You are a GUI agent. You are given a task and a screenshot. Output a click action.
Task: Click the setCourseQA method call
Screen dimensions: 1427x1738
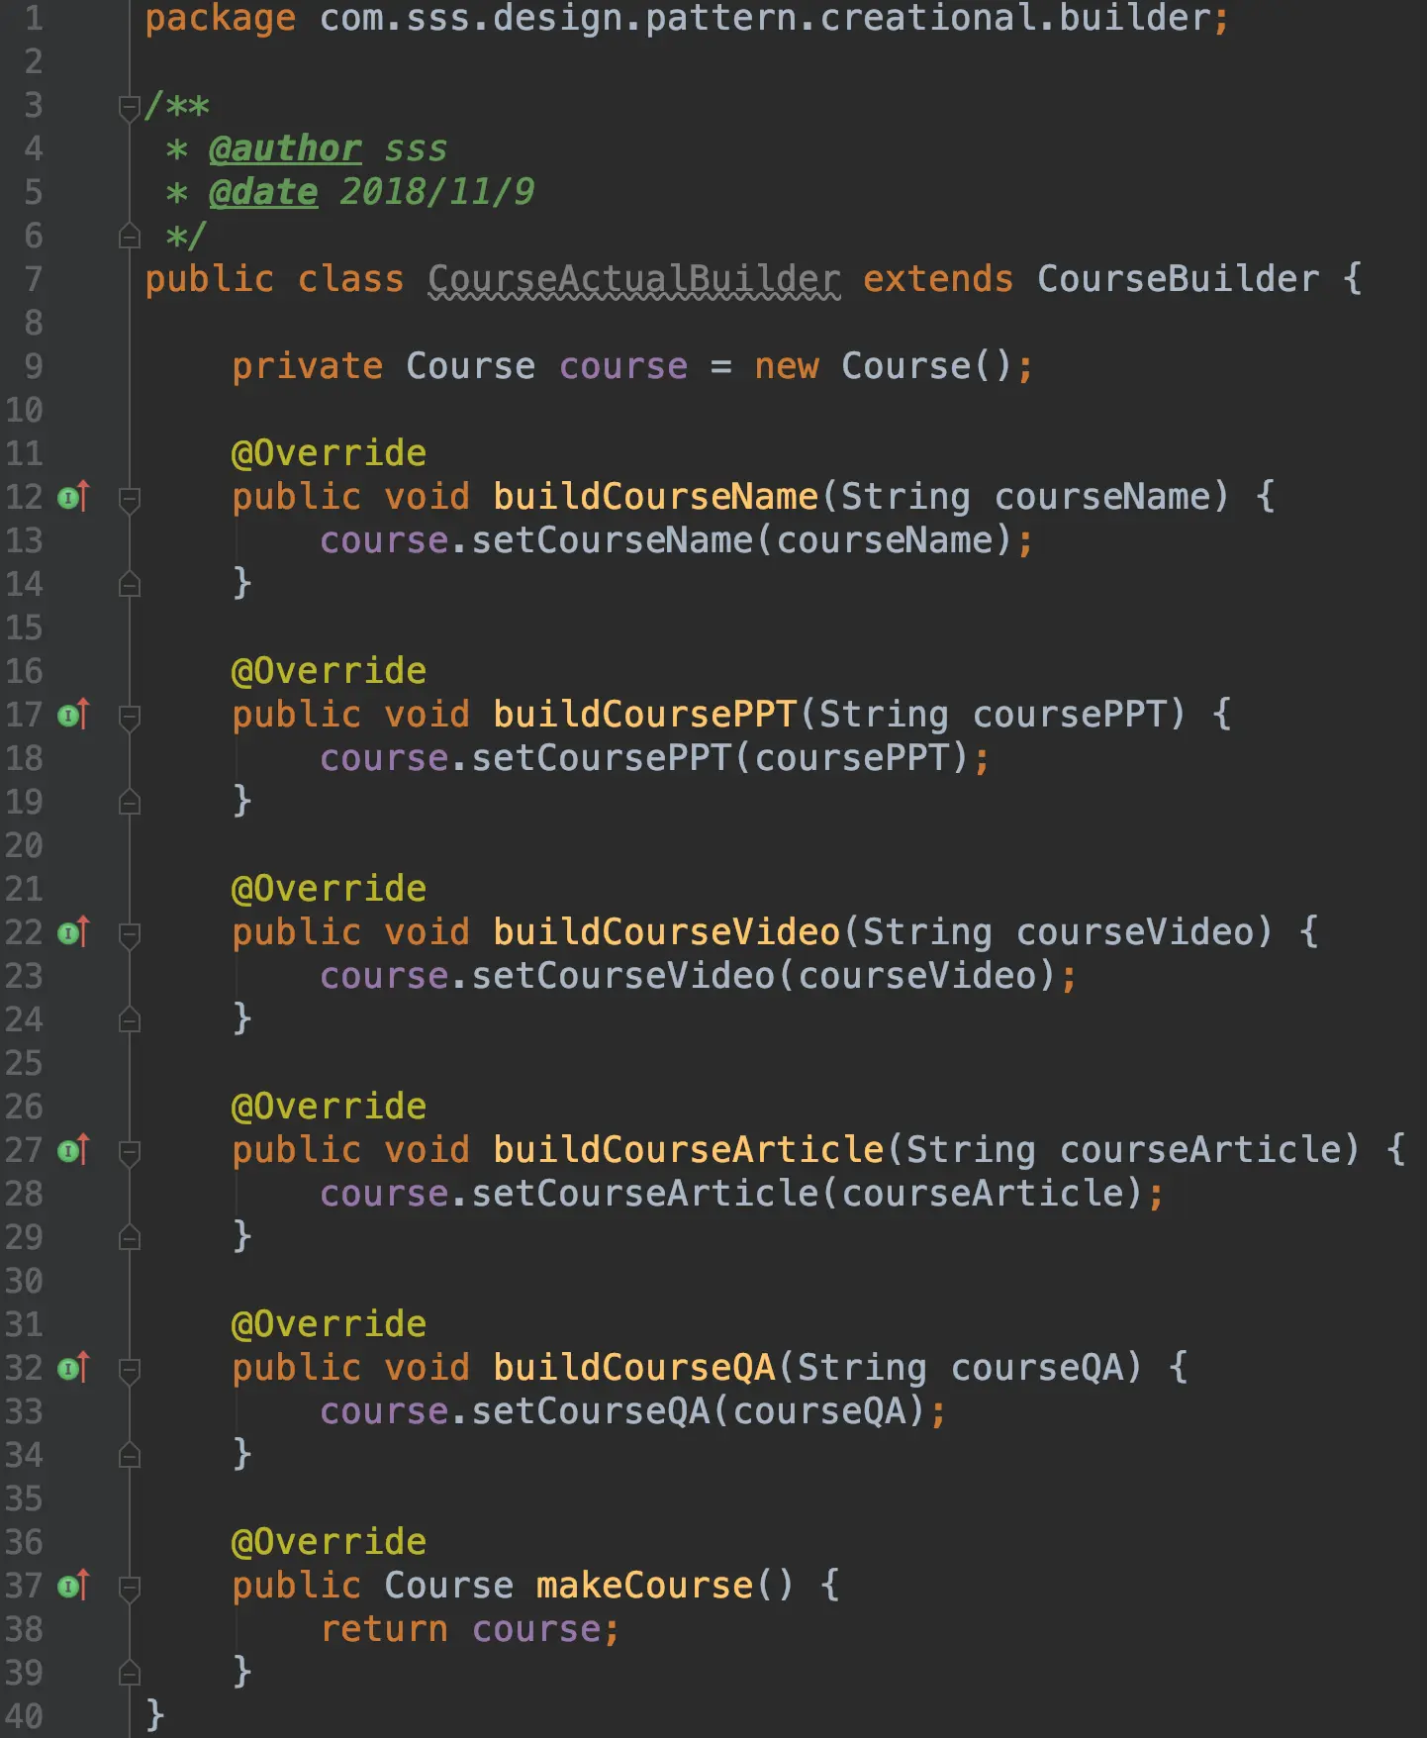pyautogui.click(x=590, y=1411)
